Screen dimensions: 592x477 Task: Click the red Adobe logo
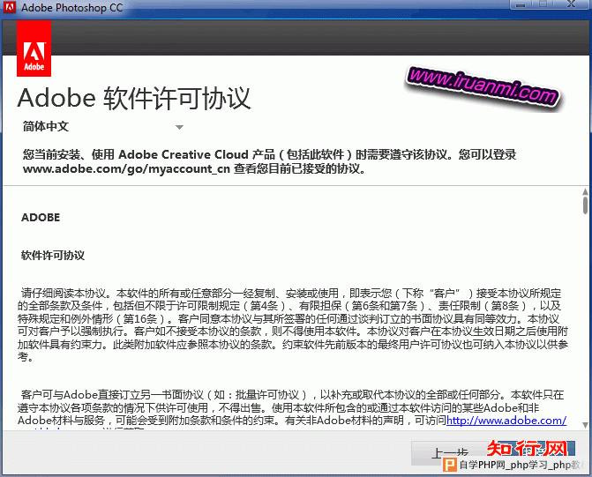click(34, 48)
